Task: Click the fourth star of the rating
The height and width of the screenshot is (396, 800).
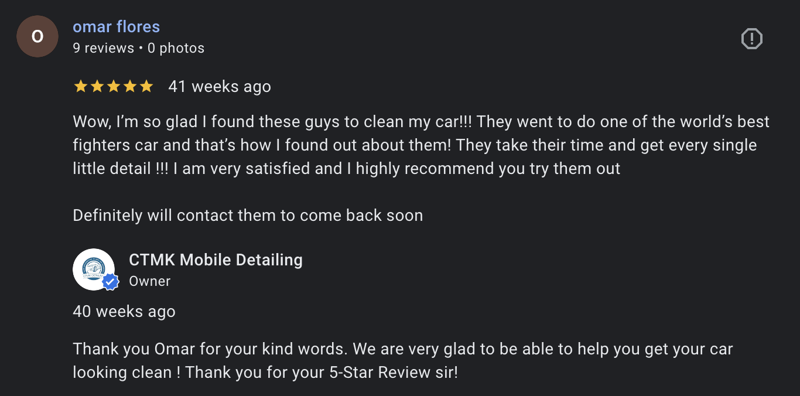Action: [129, 87]
